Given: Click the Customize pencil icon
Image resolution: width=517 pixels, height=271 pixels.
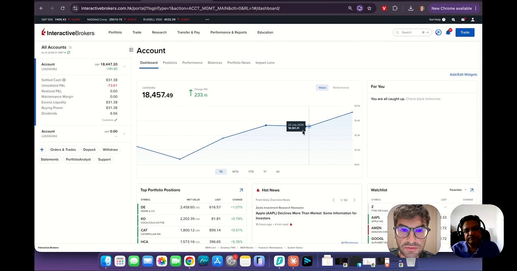Looking at the screenshot, I should pyautogui.click(x=116, y=120).
